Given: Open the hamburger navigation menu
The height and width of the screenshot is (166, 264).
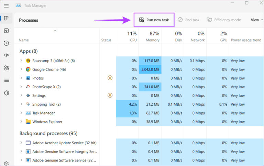Looking at the screenshot, I should tap(6, 6).
